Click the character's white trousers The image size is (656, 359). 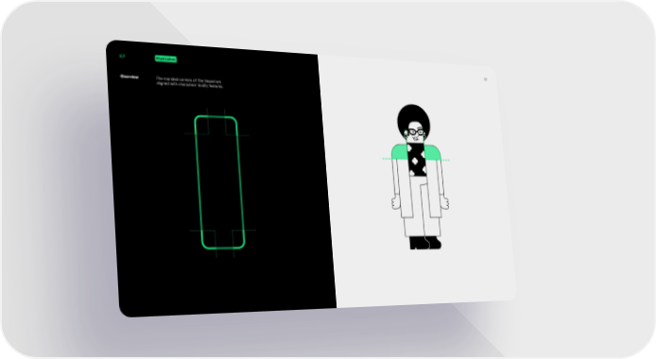(x=423, y=207)
